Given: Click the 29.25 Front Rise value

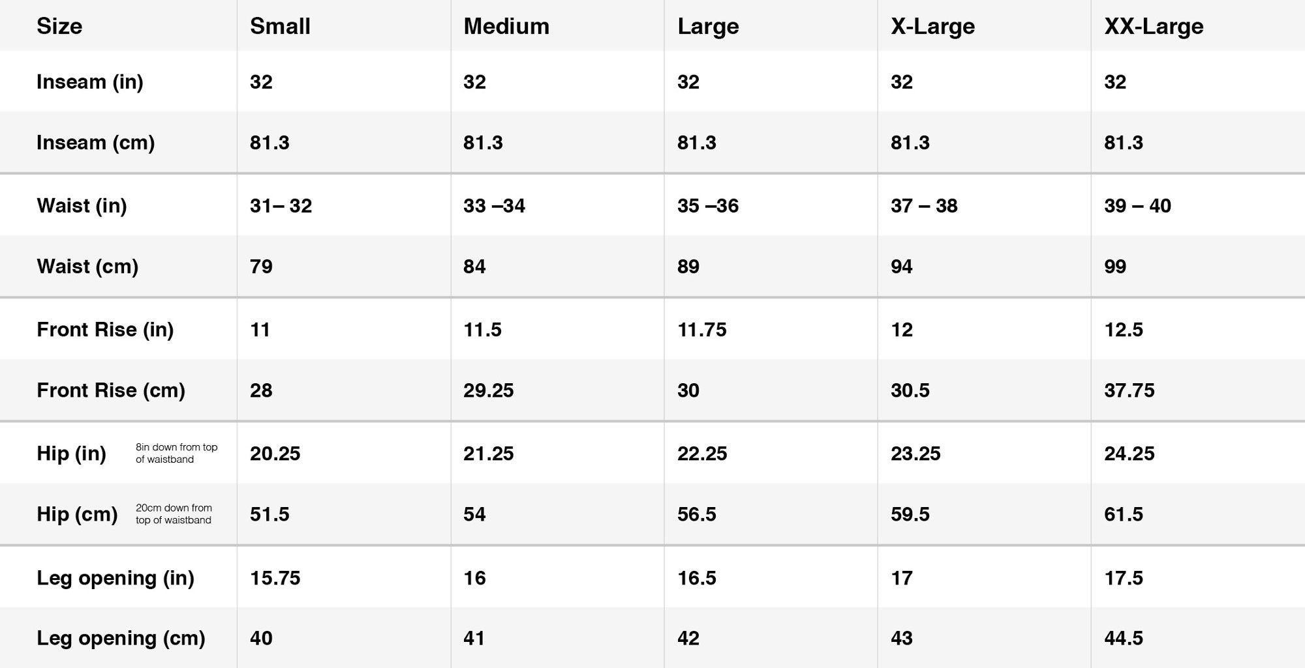Looking at the screenshot, I should click(x=488, y=390).
